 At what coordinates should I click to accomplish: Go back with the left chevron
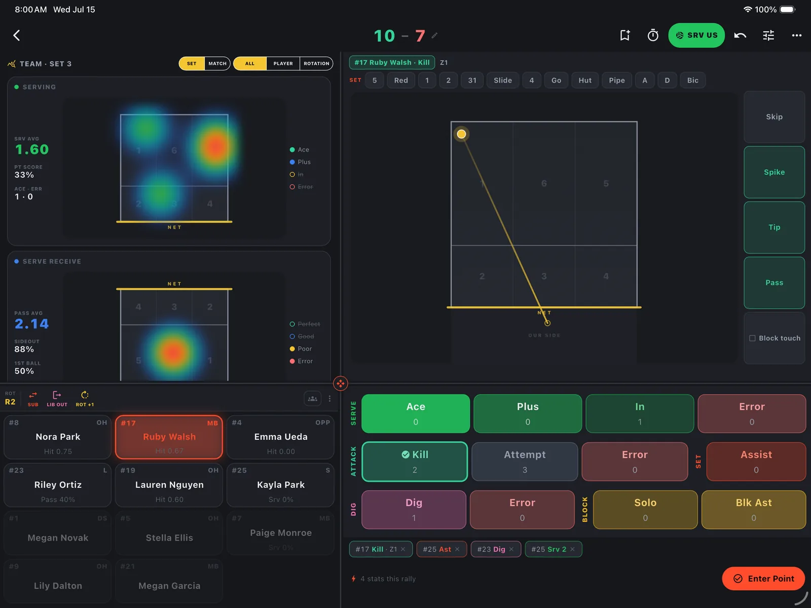tap(17, 35)
